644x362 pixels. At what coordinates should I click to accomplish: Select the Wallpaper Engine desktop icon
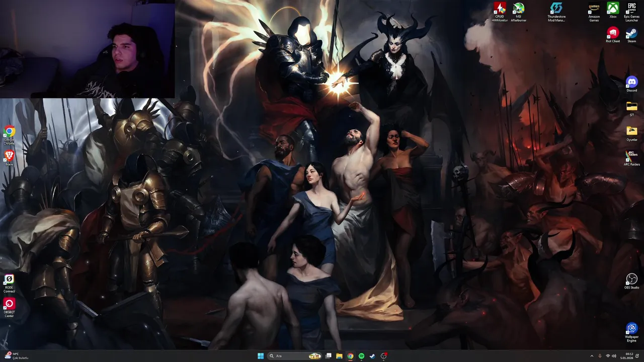tap(631, 331)
